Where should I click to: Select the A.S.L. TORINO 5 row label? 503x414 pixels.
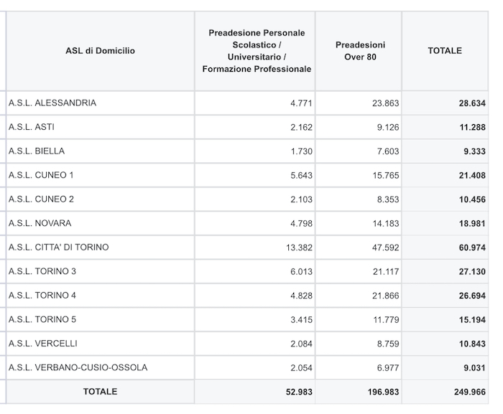[42, 319]
